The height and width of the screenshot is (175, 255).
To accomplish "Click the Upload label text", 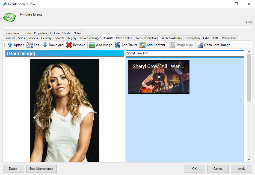I will coord(19,45).
